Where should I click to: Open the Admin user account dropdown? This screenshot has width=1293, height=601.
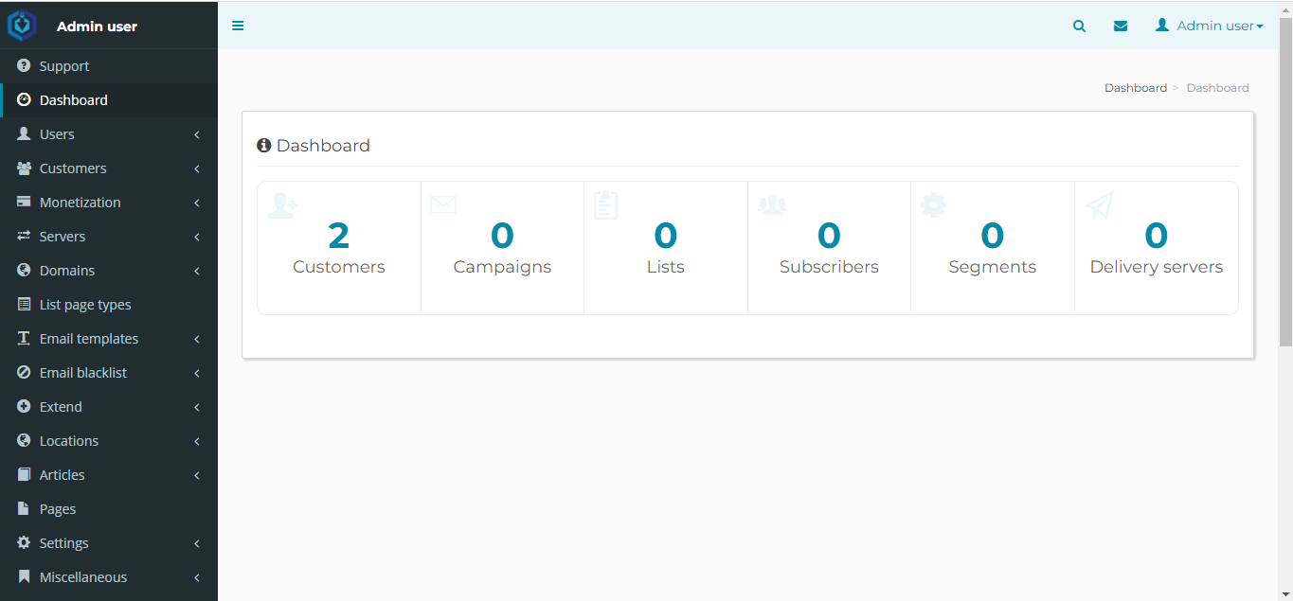[1209, 26]
